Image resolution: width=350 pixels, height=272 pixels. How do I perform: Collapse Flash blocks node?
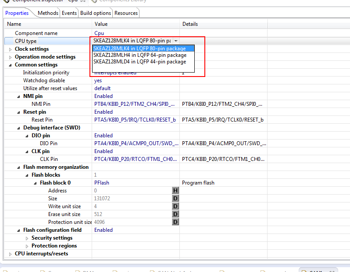click(x=27, y=175)
